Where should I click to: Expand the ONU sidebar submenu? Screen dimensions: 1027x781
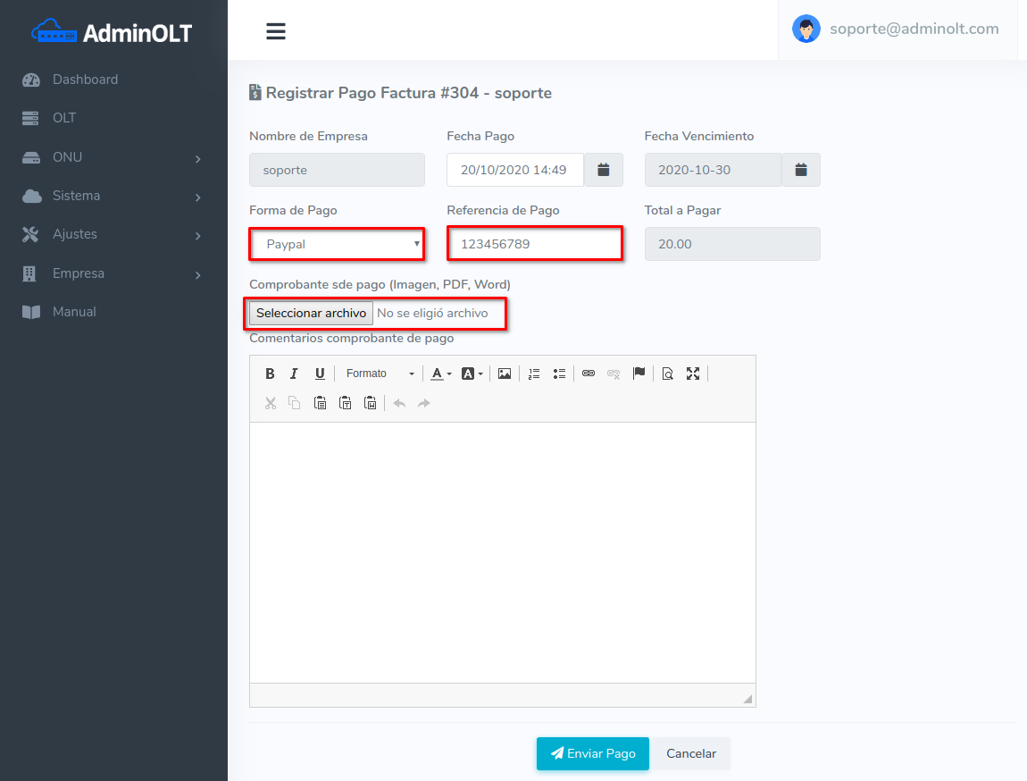click(x=113, y=157)
